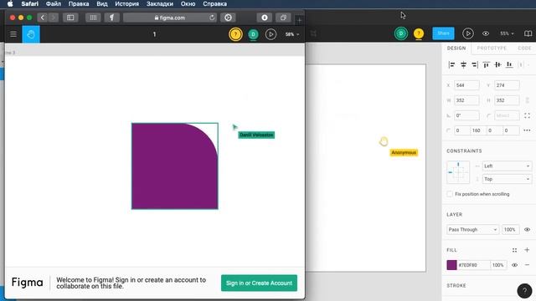
Task: Click Sign in or Create Account button
Action: point(259,283)
